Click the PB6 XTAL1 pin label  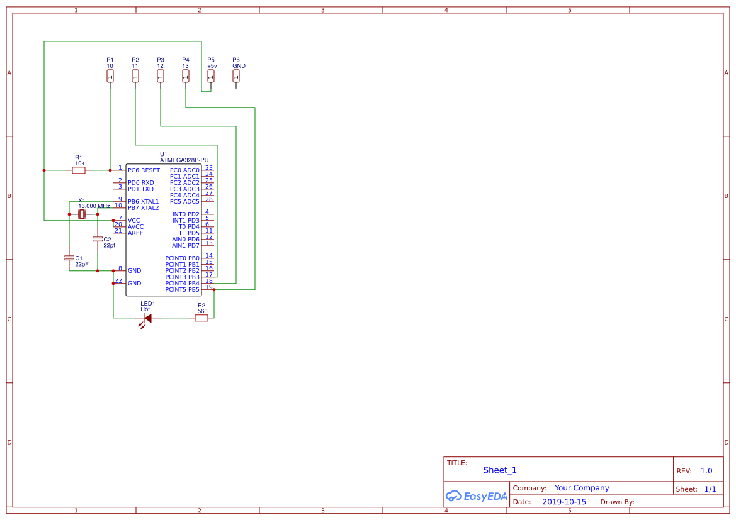pyautogui.click(x=142, y=201)
